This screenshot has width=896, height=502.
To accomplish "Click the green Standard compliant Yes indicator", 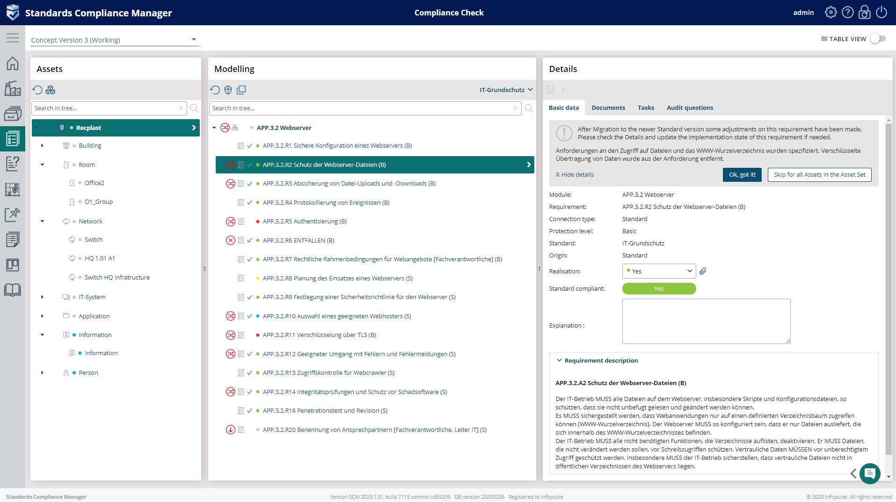I will pos(659,289).
